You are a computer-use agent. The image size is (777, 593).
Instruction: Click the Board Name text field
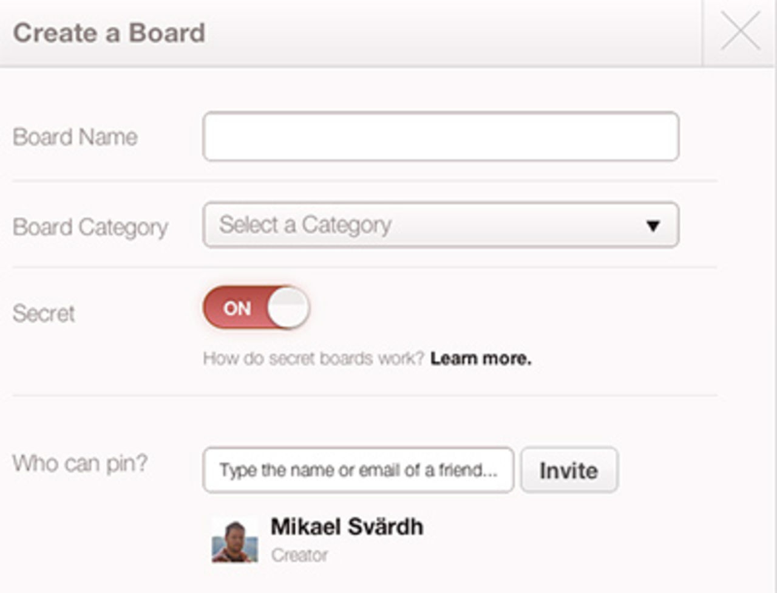click(x=441, y=137)
